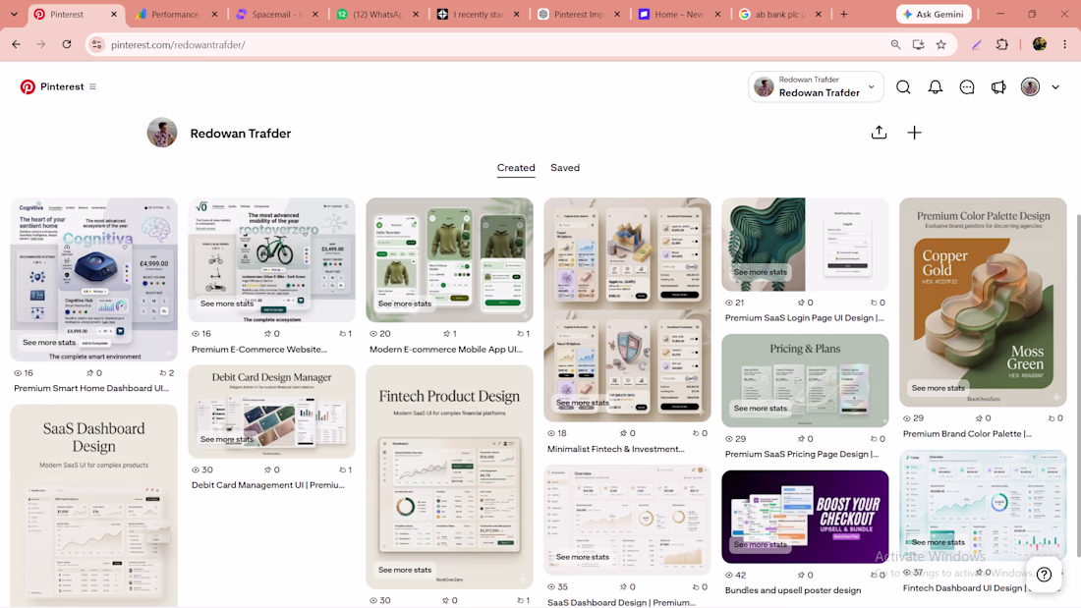Expand the account chevron beside avatar

[1055, 87]
